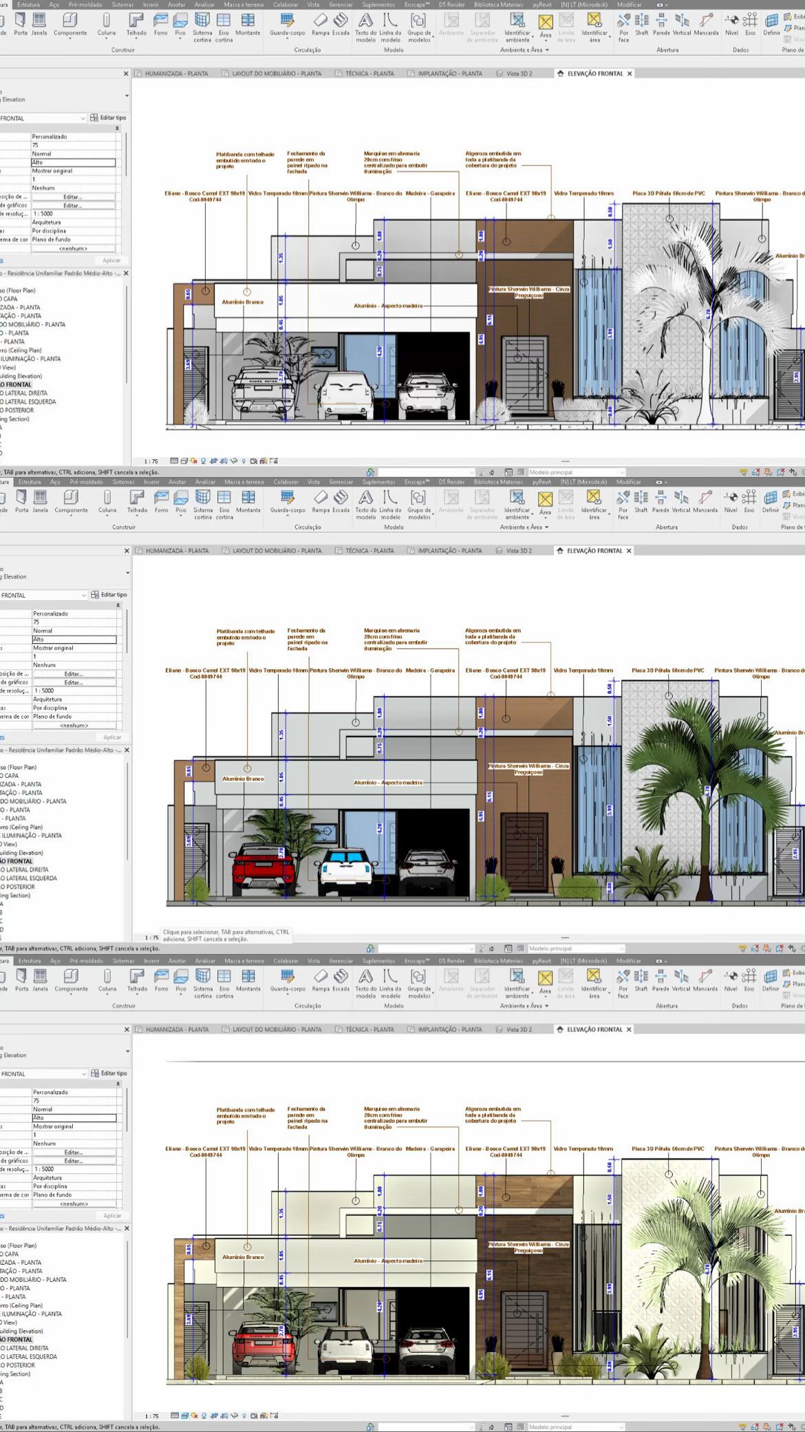The height and width of the screenshot is (1432, 805).
Task: Select the Piso floor tool in the top screenshot
Action: click(180, 24)
